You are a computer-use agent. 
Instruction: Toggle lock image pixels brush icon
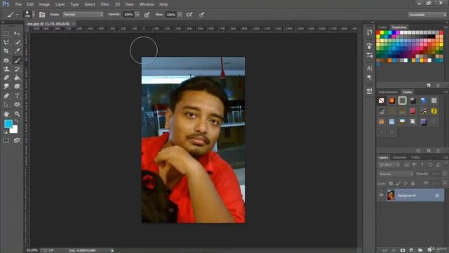click(x=398, y=183)
